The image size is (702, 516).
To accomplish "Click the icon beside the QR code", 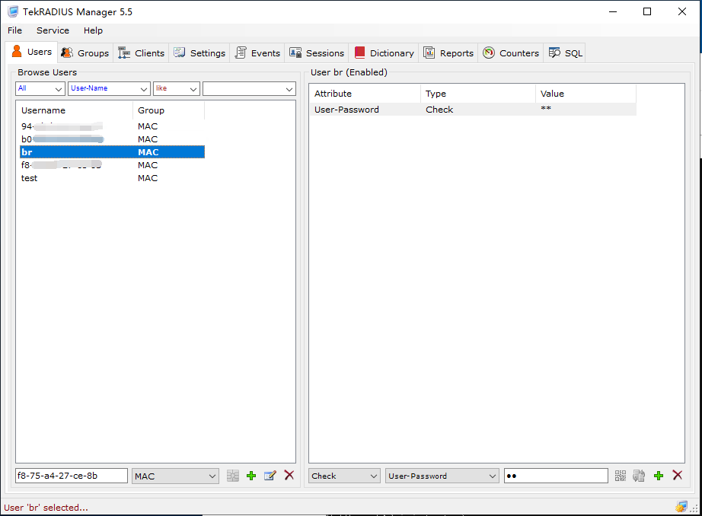I will click(639, 476).
